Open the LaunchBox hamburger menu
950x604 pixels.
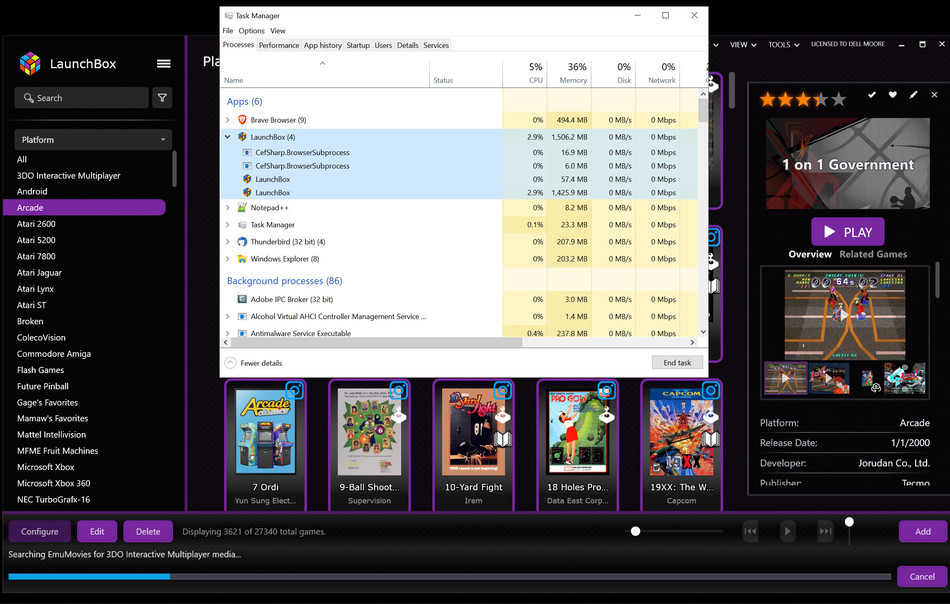click(164, 64)
